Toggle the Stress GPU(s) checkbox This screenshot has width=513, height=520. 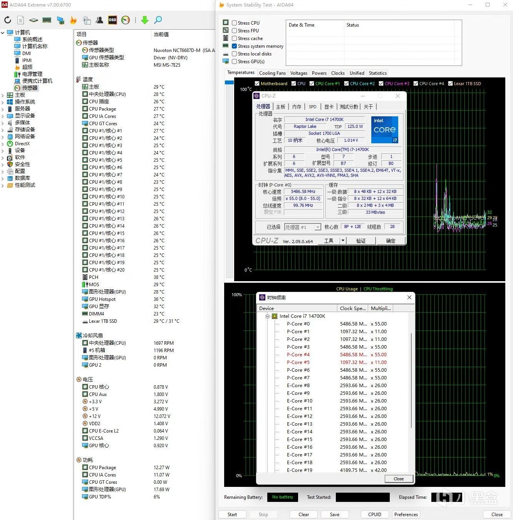coord(235,61)
